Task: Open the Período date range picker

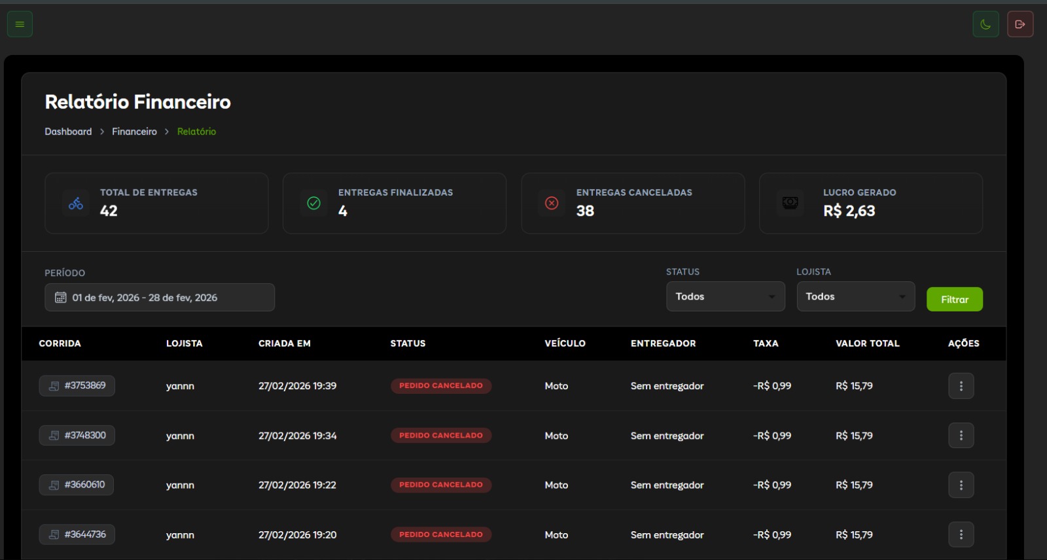Action: pyautogui.click(x=160, y=298)
